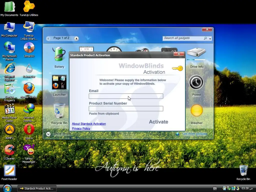Click the Activate button
This screenshot has width=256, height=192.
[x=158, y=122]
